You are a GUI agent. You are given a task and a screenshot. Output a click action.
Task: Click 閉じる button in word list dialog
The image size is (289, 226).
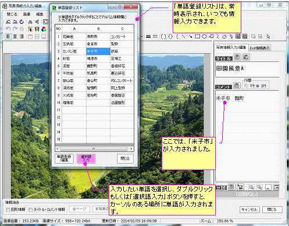point(125,158)
